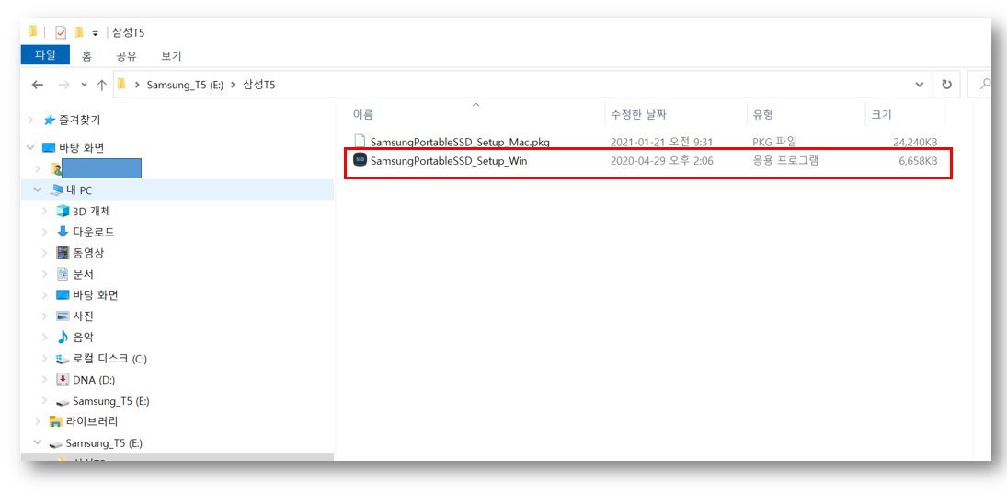Click 삼성T5 breadcrumb in address bar
This screenshot has width=1007, height=494.
pos(258,85)
